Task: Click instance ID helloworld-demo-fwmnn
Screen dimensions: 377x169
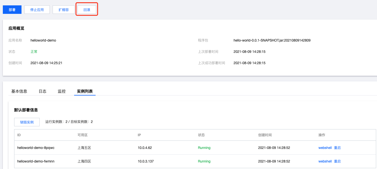Action: coord(36,161)
